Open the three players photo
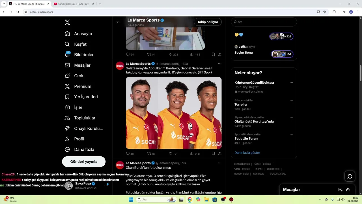Image resolution: width=362 pixels, height=204 pixels. [174, 113]
